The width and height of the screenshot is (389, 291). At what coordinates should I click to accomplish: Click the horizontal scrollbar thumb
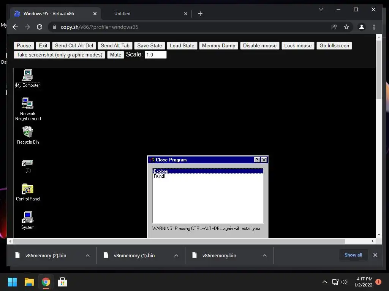[179, 241]
